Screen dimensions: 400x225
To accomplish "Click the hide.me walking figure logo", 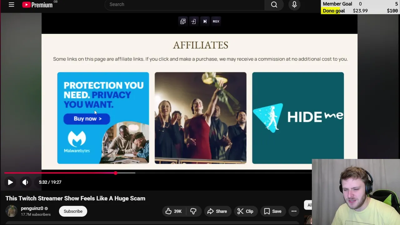I will click(268, 118).
